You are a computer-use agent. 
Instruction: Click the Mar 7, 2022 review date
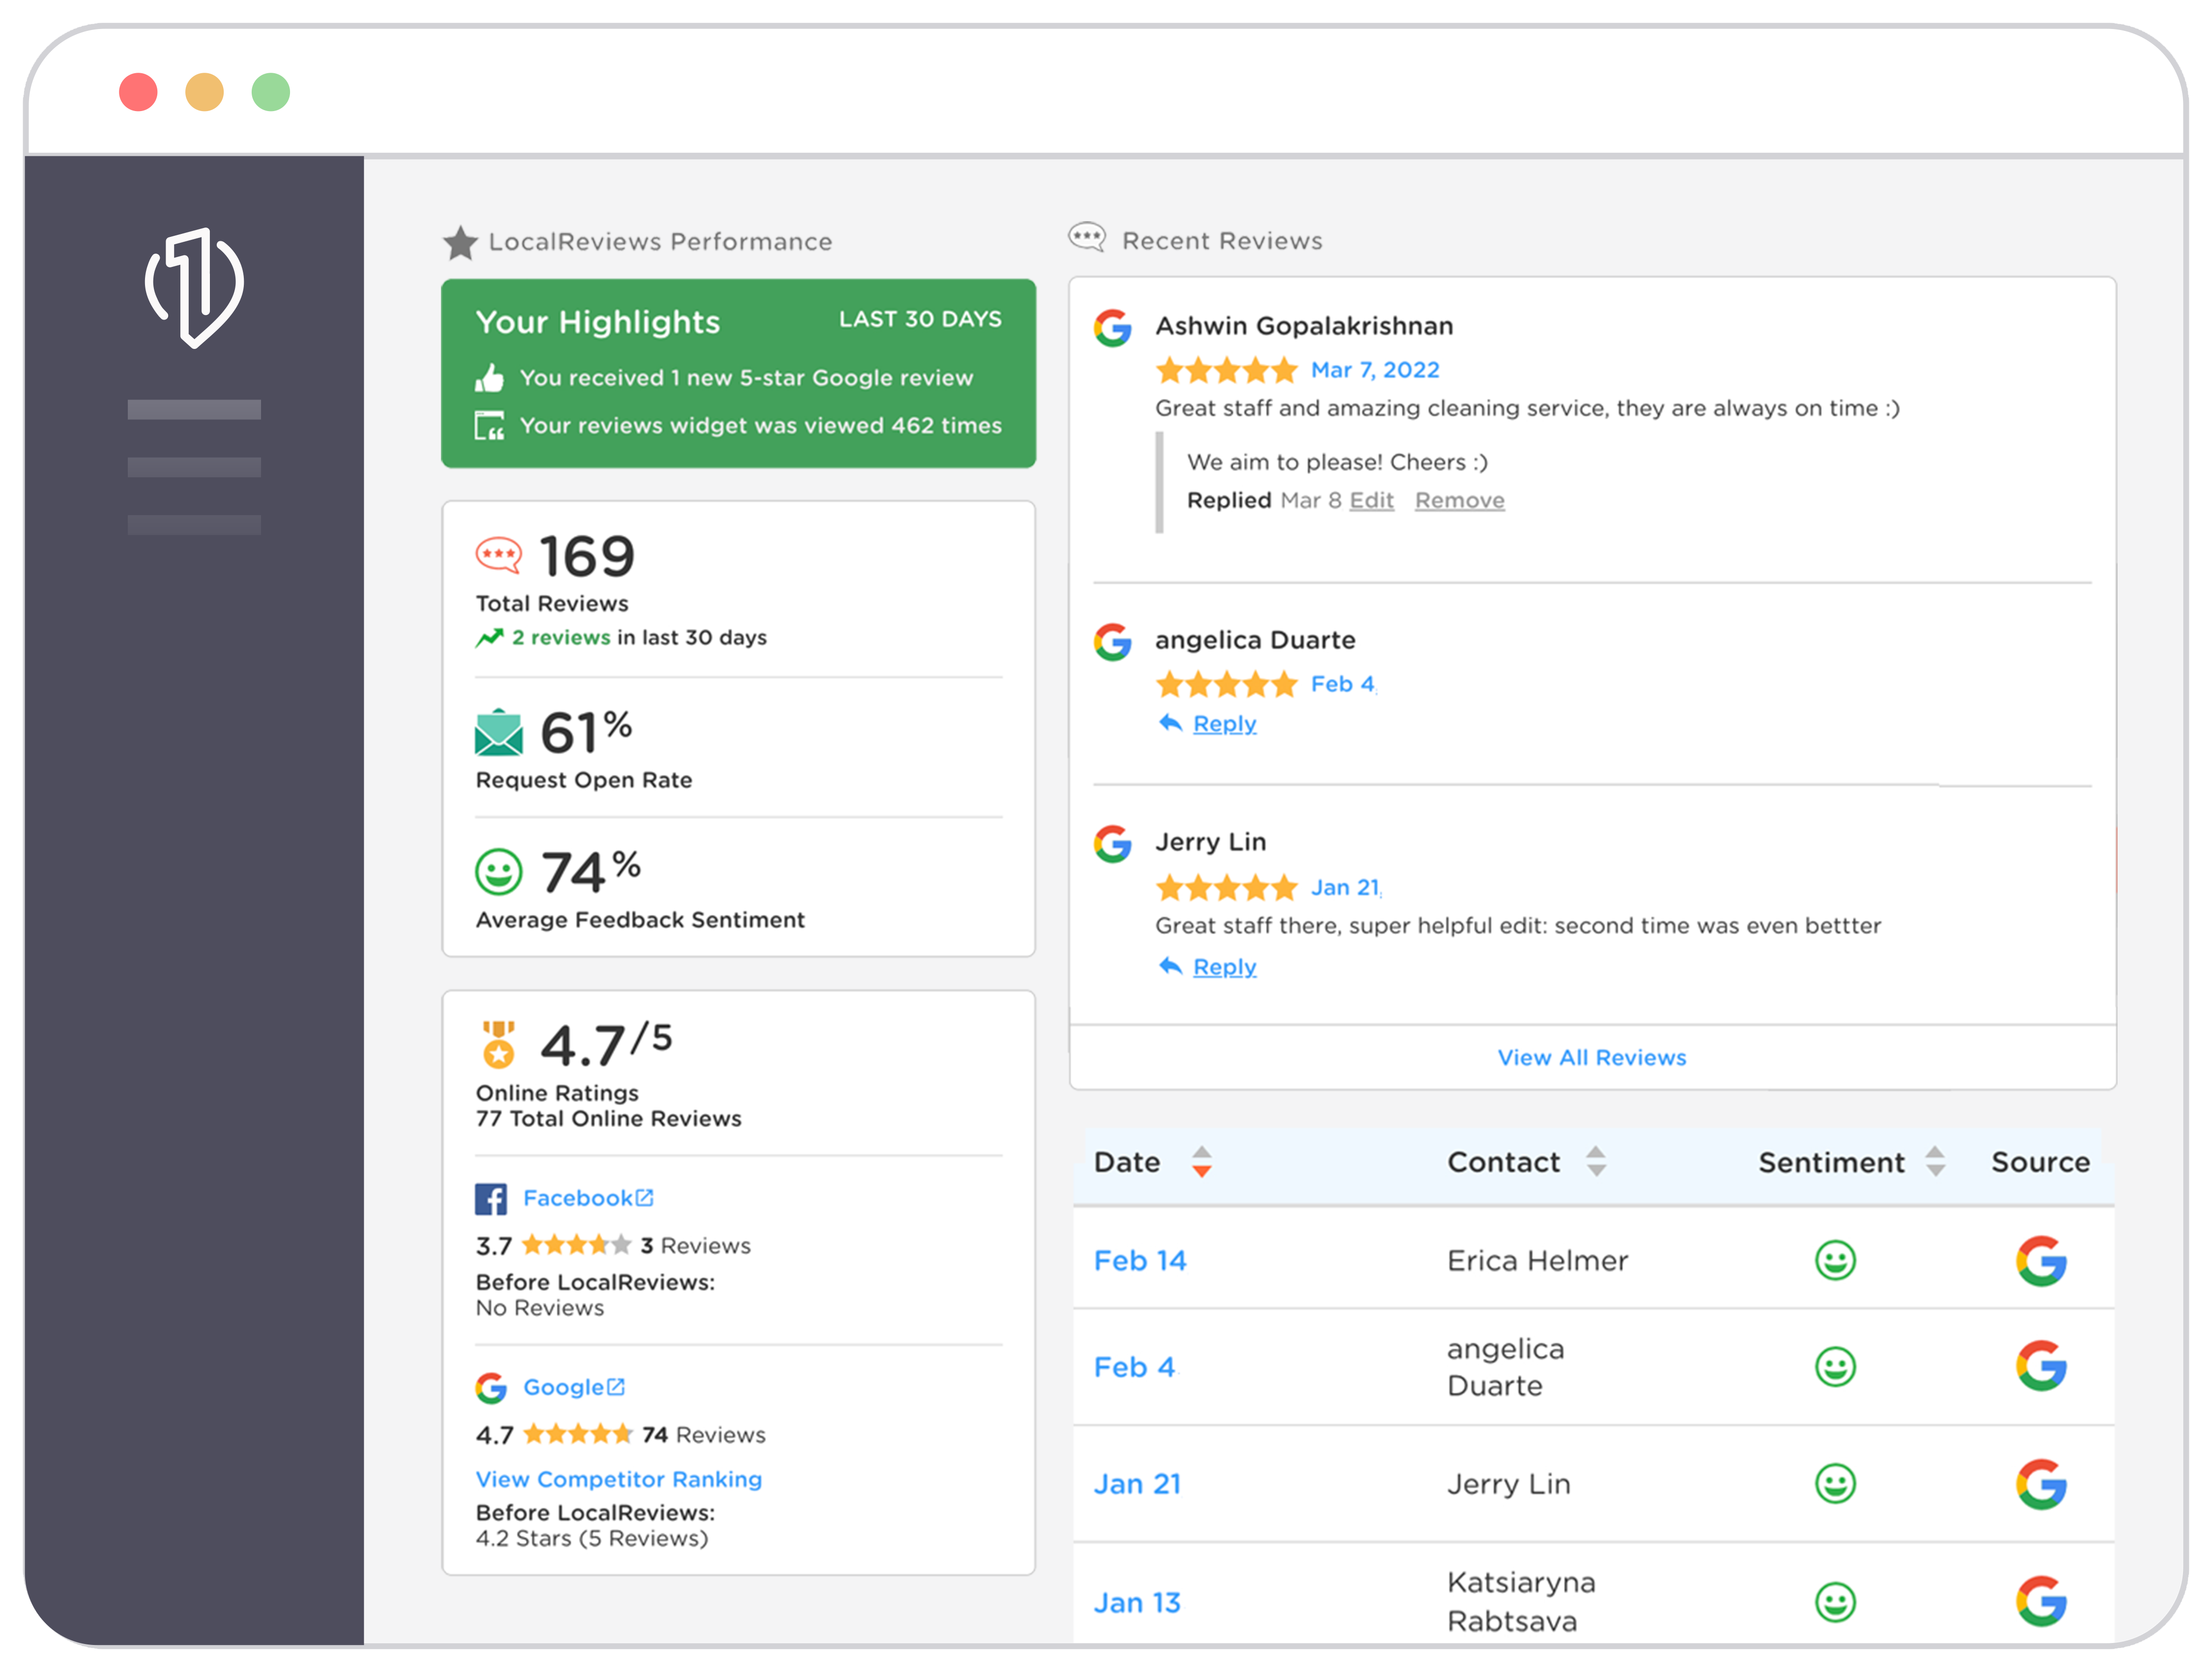pyautogui.click(x=1375, y=370)
